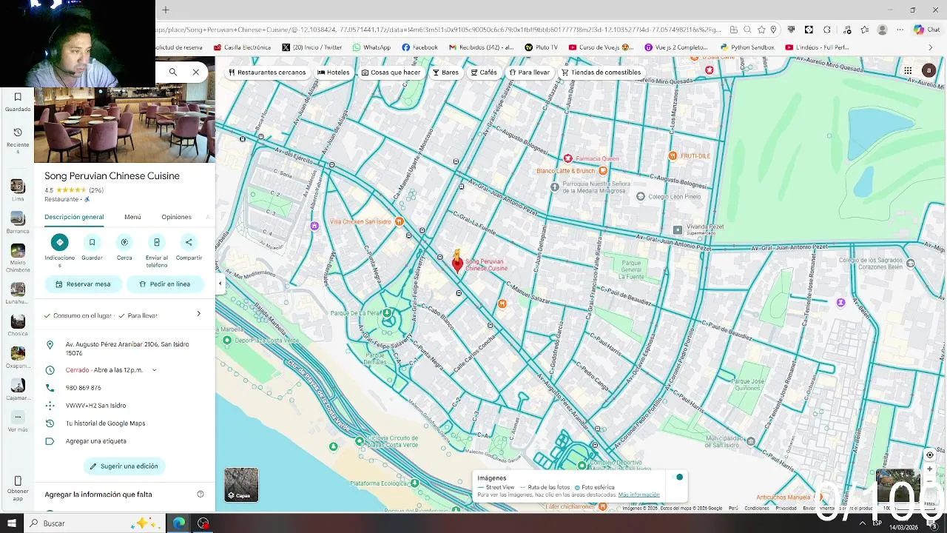Open Google apps grid icon

pos(908,71)
